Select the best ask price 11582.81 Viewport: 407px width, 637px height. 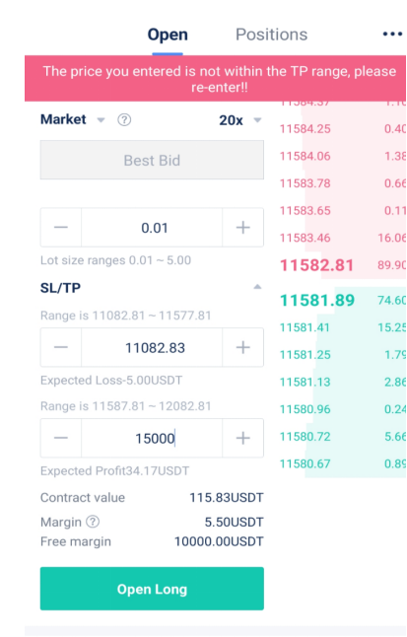[x=316, y=265]
